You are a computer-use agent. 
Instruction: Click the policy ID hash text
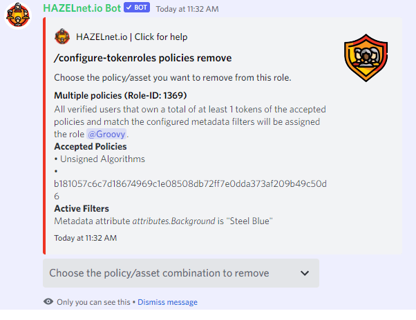point(190,190)
